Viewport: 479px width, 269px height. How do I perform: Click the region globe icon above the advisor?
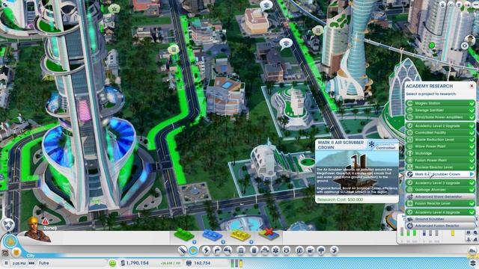8,225
